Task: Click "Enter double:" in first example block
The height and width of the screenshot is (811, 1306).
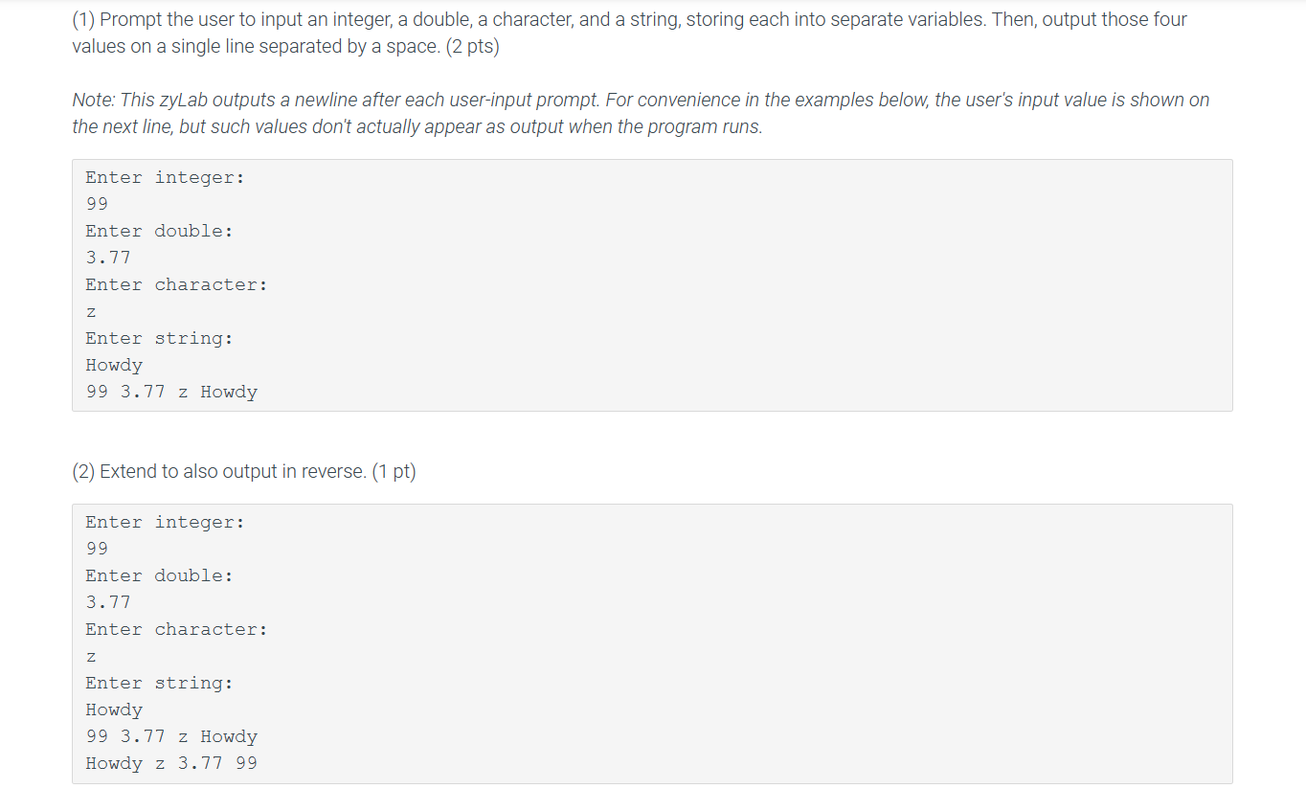Action: coord(159,231)
